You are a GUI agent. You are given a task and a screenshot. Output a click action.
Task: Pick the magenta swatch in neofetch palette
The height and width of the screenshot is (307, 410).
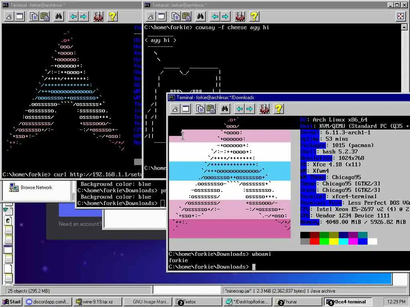(353, 241)
